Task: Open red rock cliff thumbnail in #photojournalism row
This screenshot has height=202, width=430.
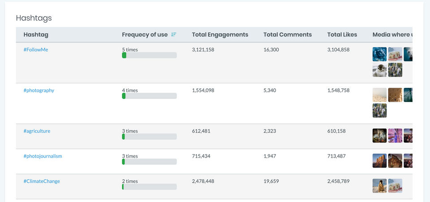Action: 379,161
